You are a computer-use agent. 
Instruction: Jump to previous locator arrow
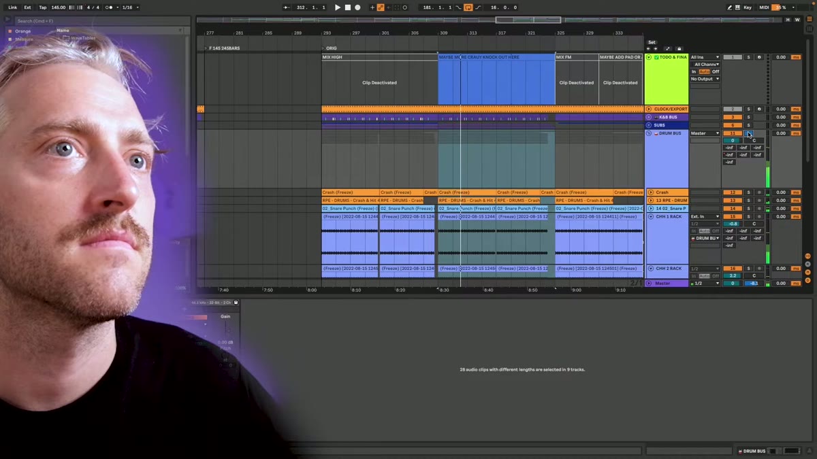click(649, 49)
